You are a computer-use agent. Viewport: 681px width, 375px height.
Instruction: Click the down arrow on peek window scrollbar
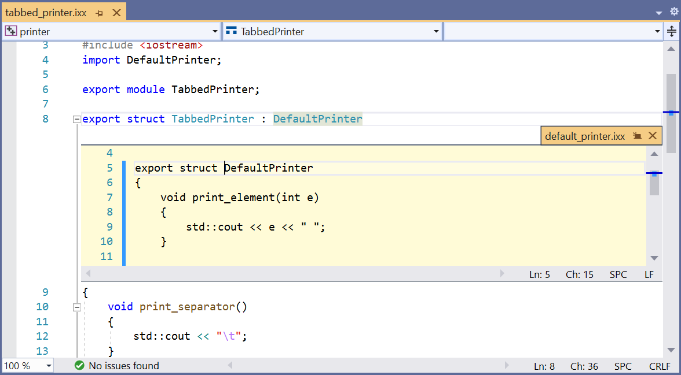[x=654, y=258]
